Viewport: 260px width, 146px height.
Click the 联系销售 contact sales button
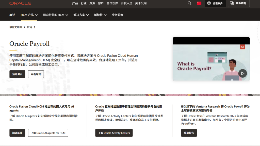(x=239, y=3)
